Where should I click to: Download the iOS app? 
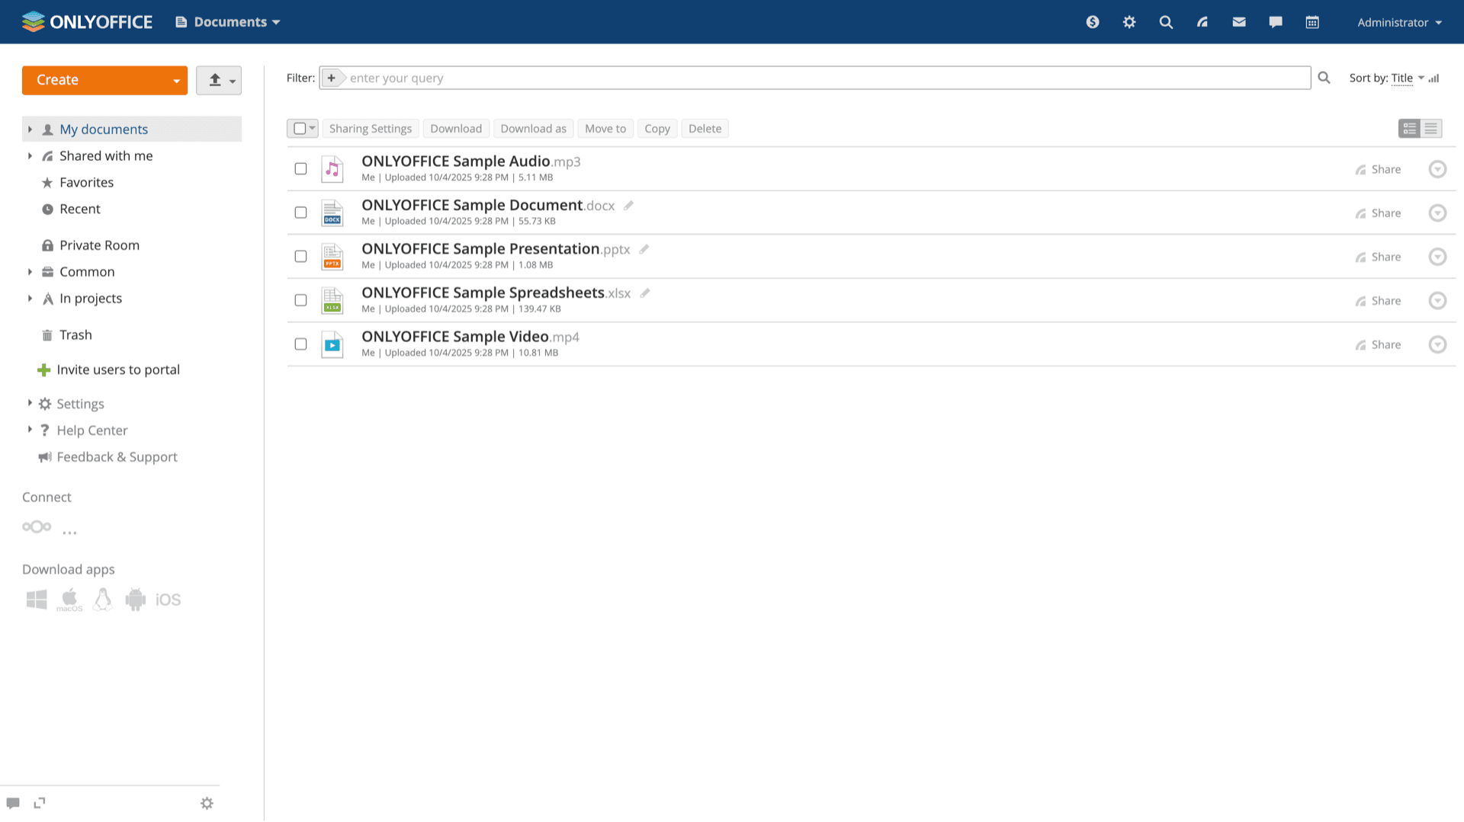[x=168, y=600]
